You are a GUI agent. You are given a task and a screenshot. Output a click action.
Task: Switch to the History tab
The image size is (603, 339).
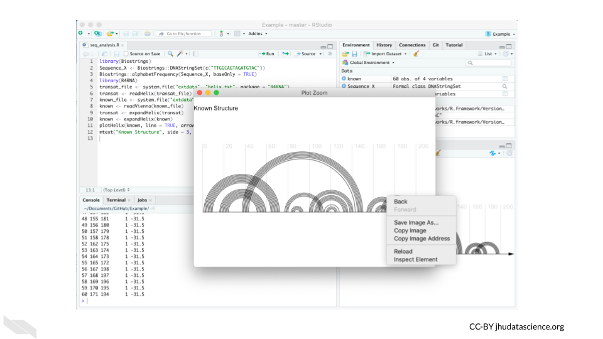tap(384, 45)
